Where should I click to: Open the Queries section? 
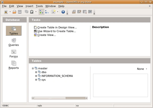tap(14, 42)
